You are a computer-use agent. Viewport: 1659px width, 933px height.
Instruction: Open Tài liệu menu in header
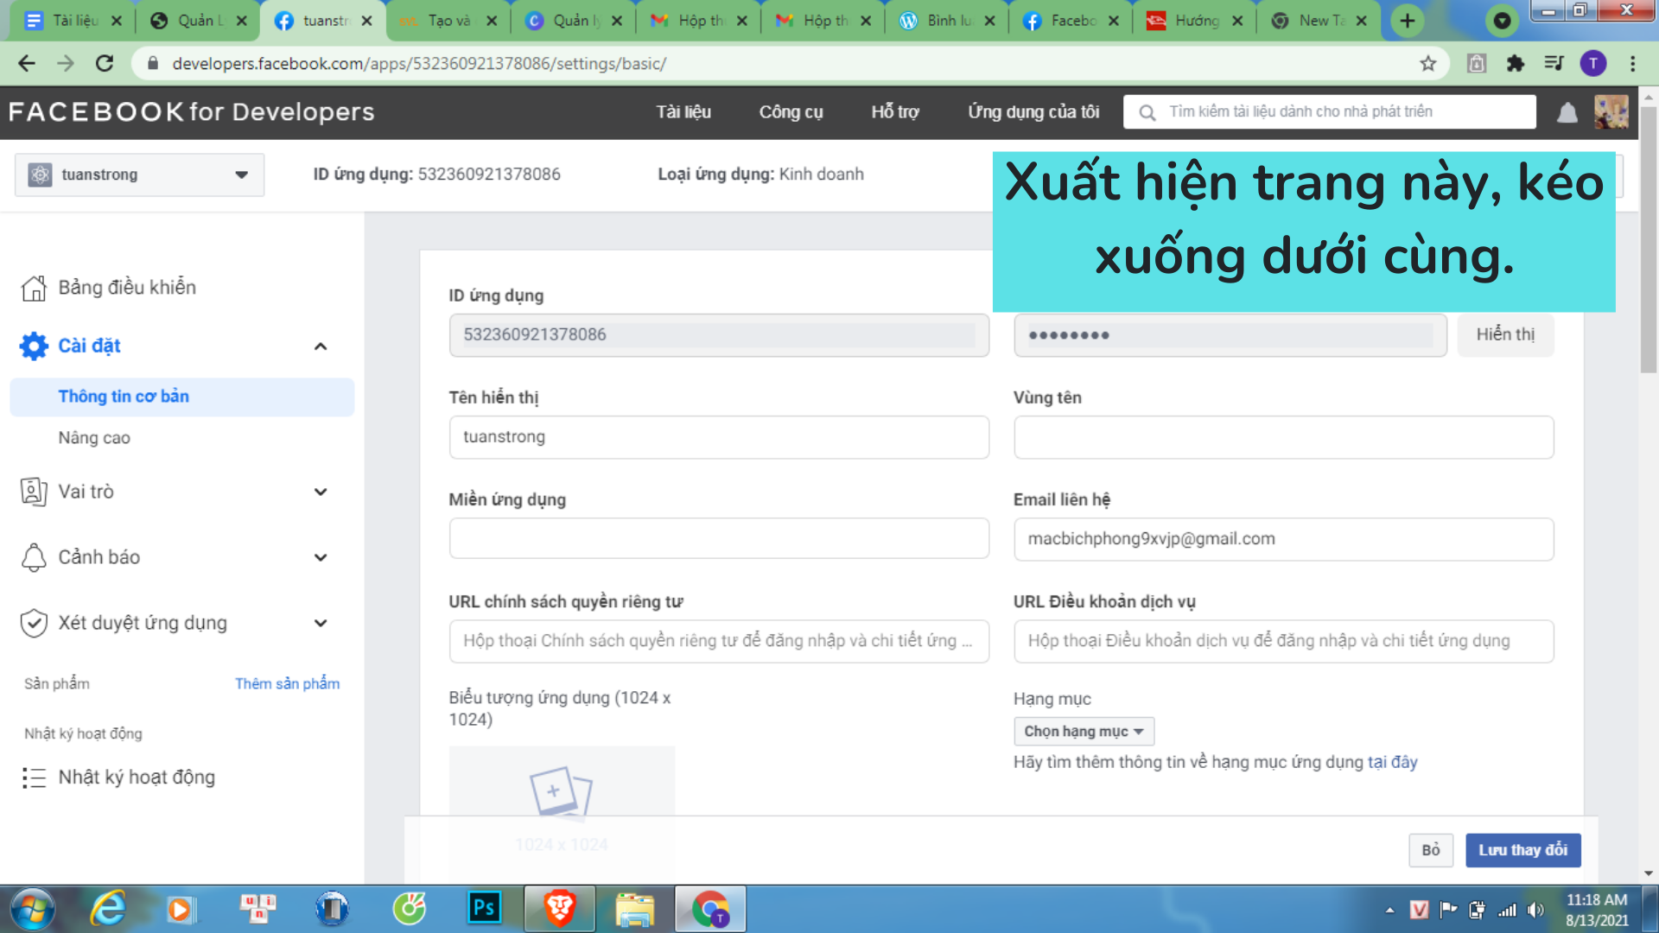tap(683, 112)
